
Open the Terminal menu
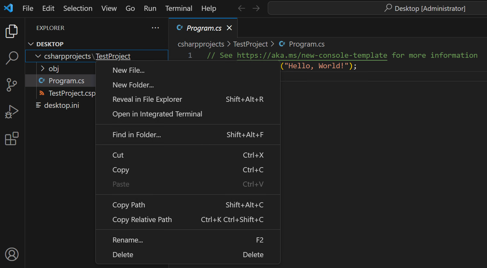(x=179, y=8)
